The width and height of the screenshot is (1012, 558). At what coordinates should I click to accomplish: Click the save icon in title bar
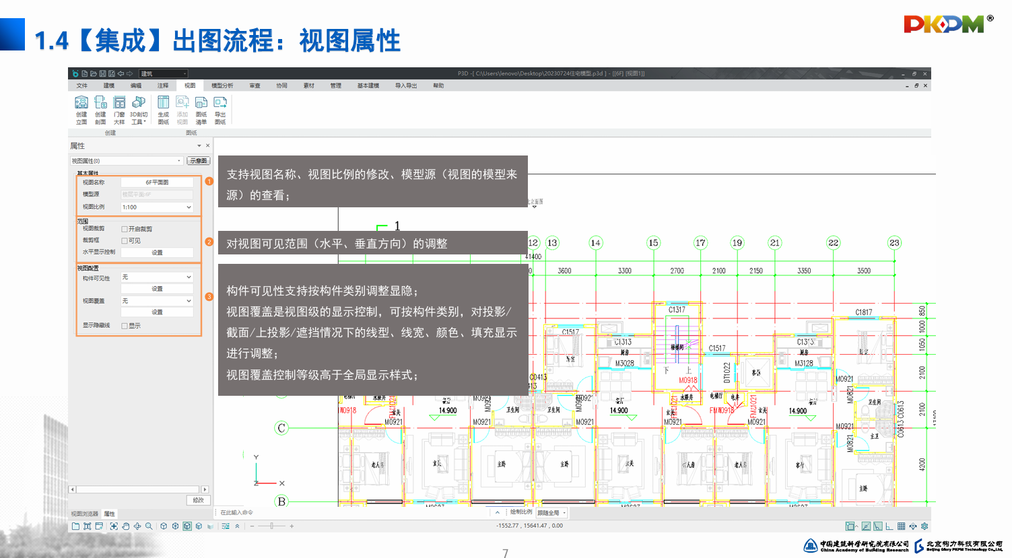pos(103,73)
